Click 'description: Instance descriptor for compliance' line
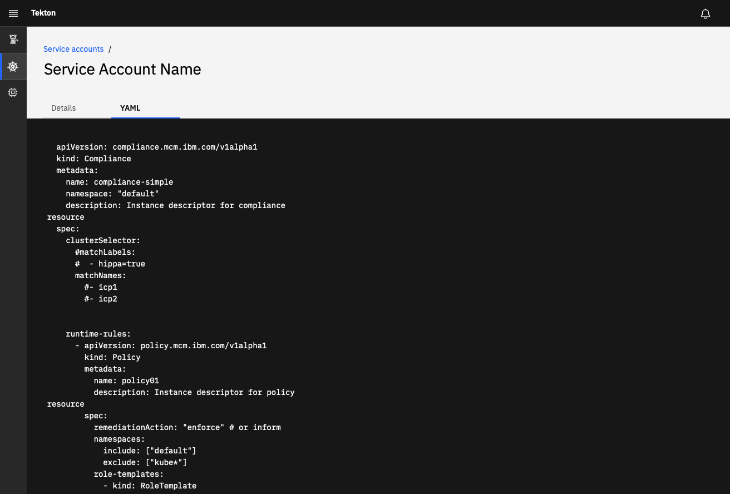 [x=175, y=205]
